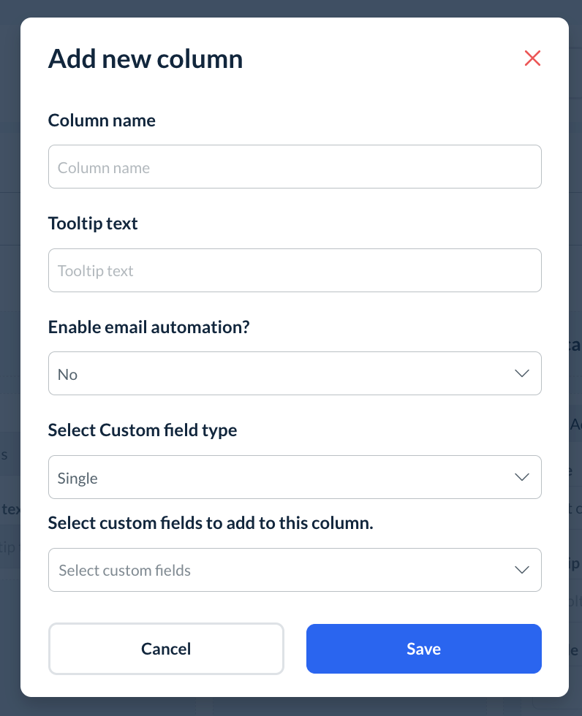The height and width of the screenshot is (716, 582).
Task: Expand the Select custom fields chevron arrow
Action: [521, 570]
